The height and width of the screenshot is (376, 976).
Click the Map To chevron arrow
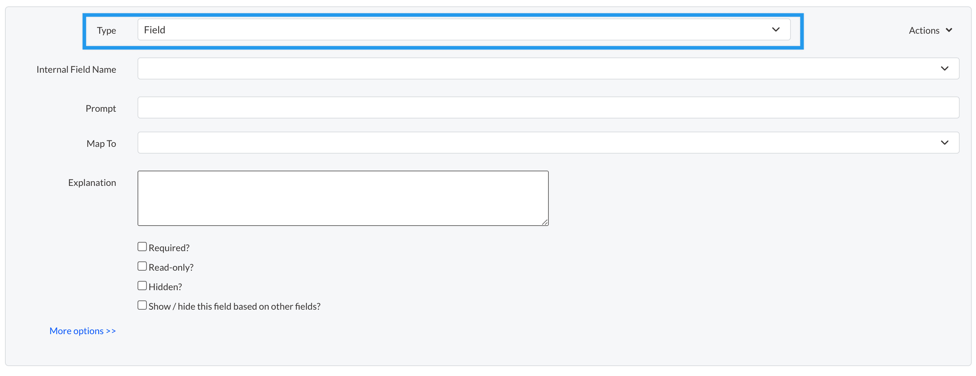(945, 143)
